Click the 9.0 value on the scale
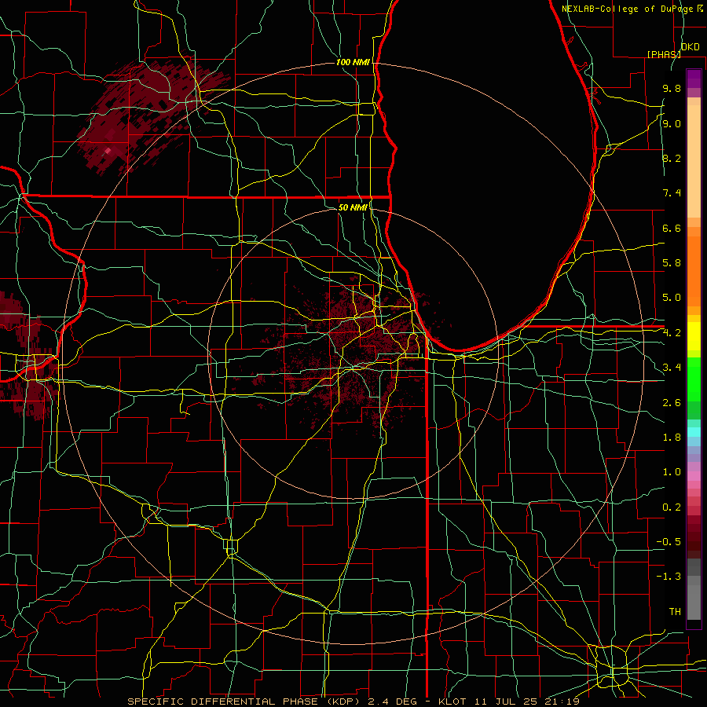Image resolution: width=707 pixels, height=707 pixels. [x=672, y=123]
